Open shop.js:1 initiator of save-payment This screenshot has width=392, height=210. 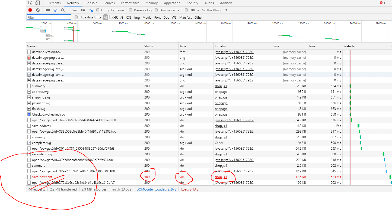[x=221, y=177]
